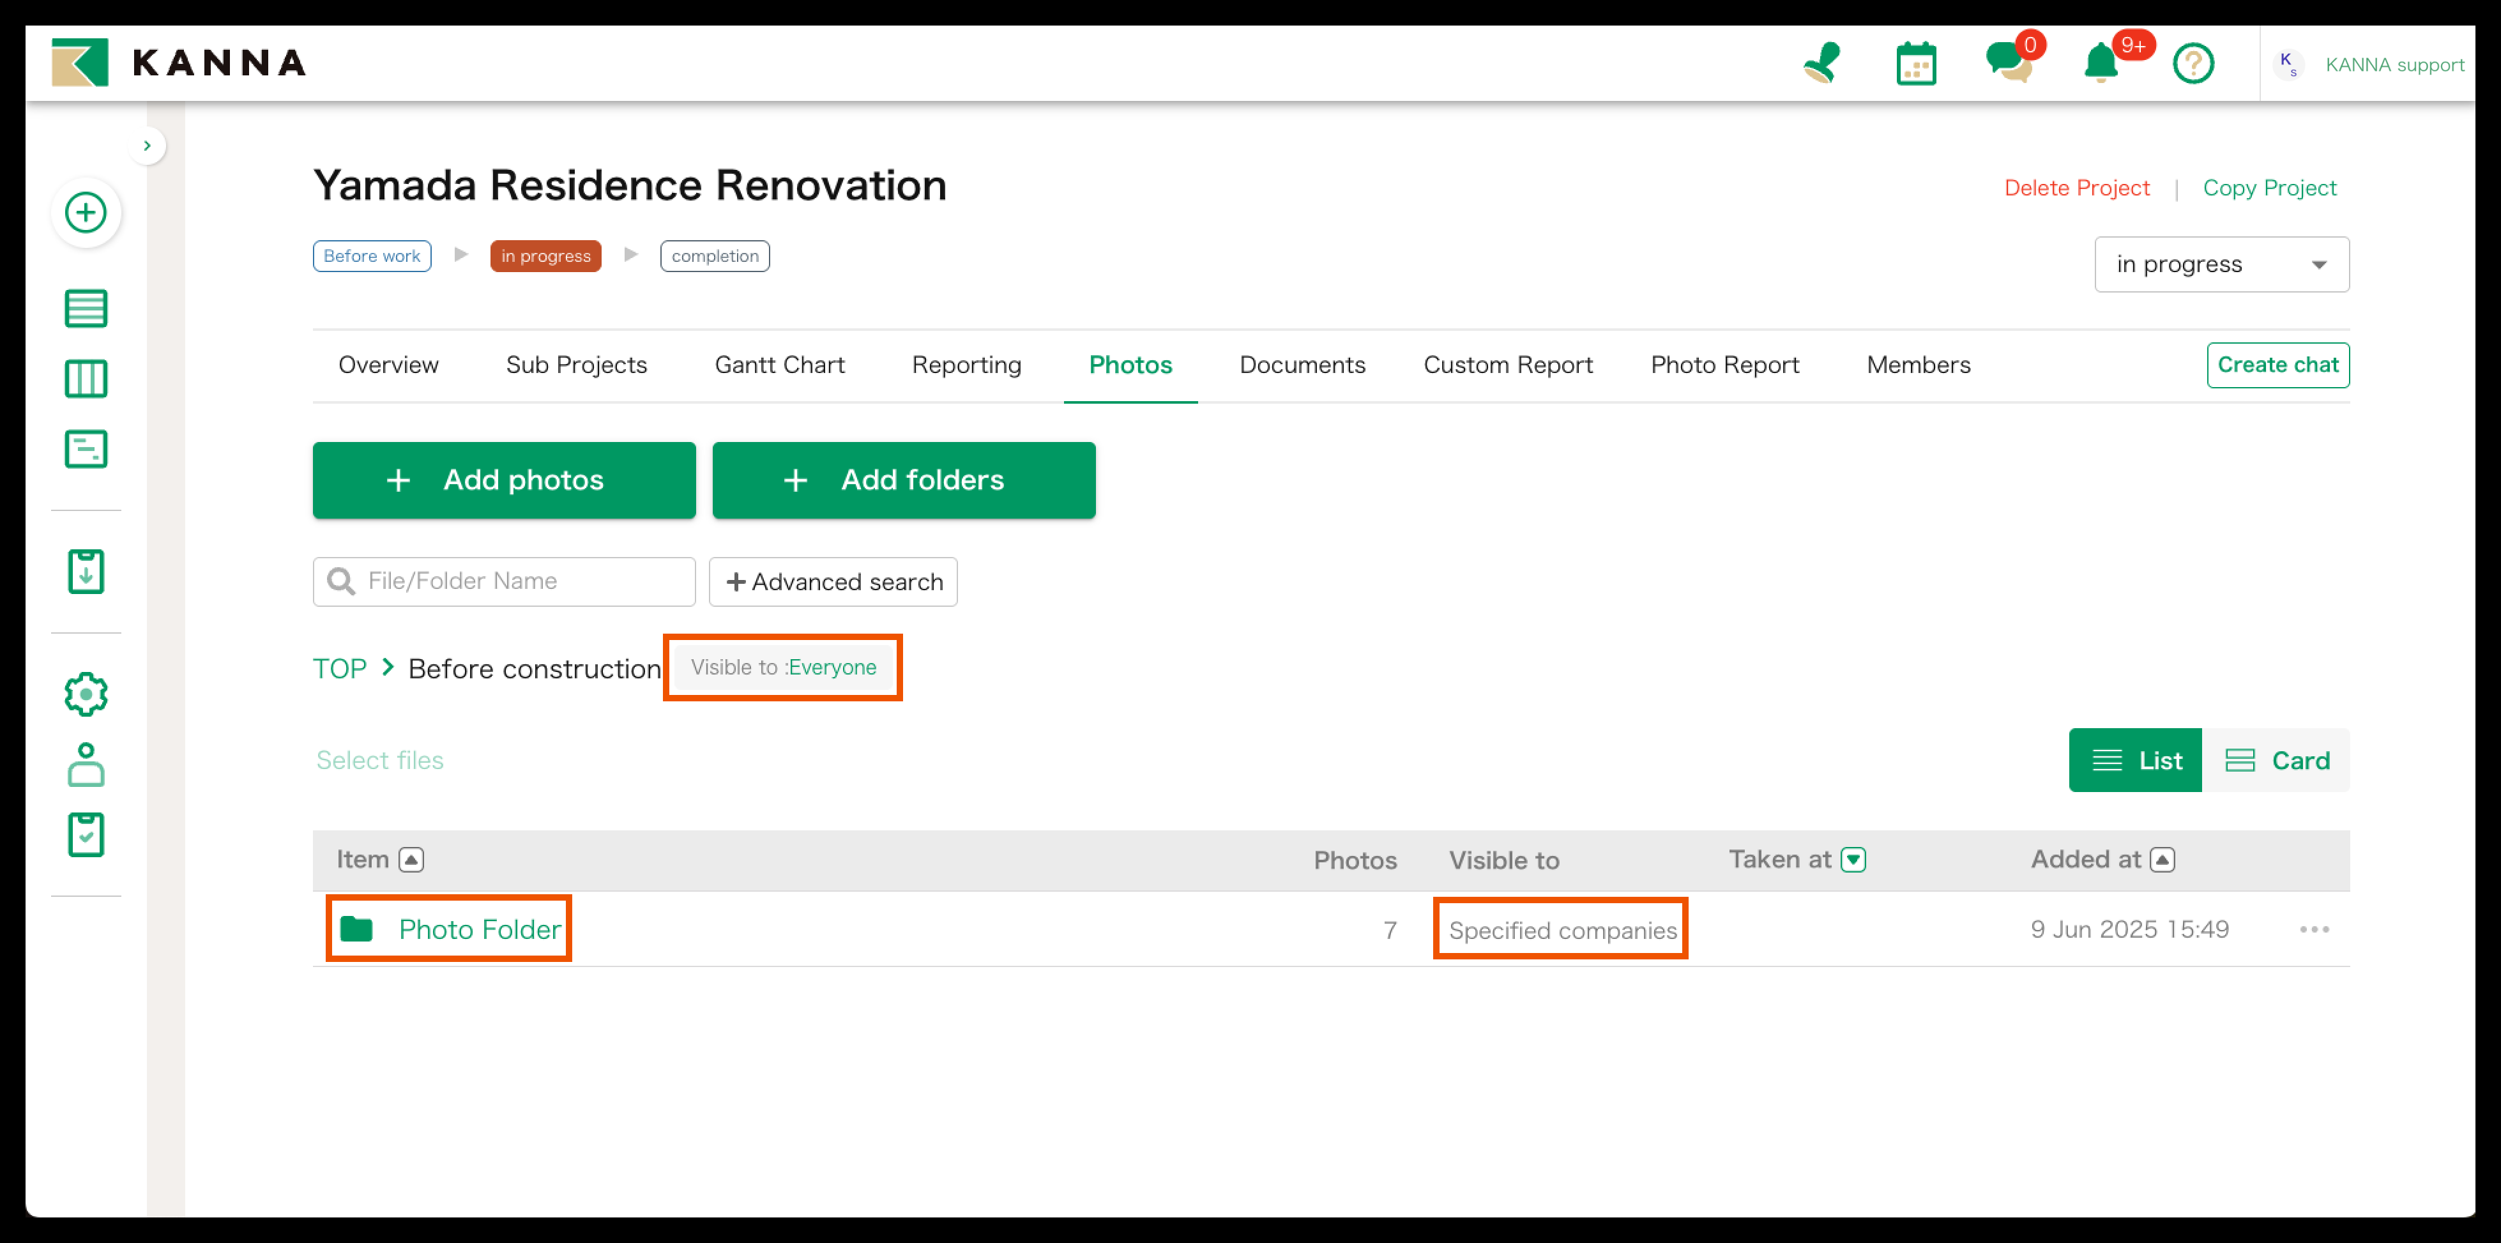Click the Add photos button
This screenshot has height=1243, width=2501.
504,480
